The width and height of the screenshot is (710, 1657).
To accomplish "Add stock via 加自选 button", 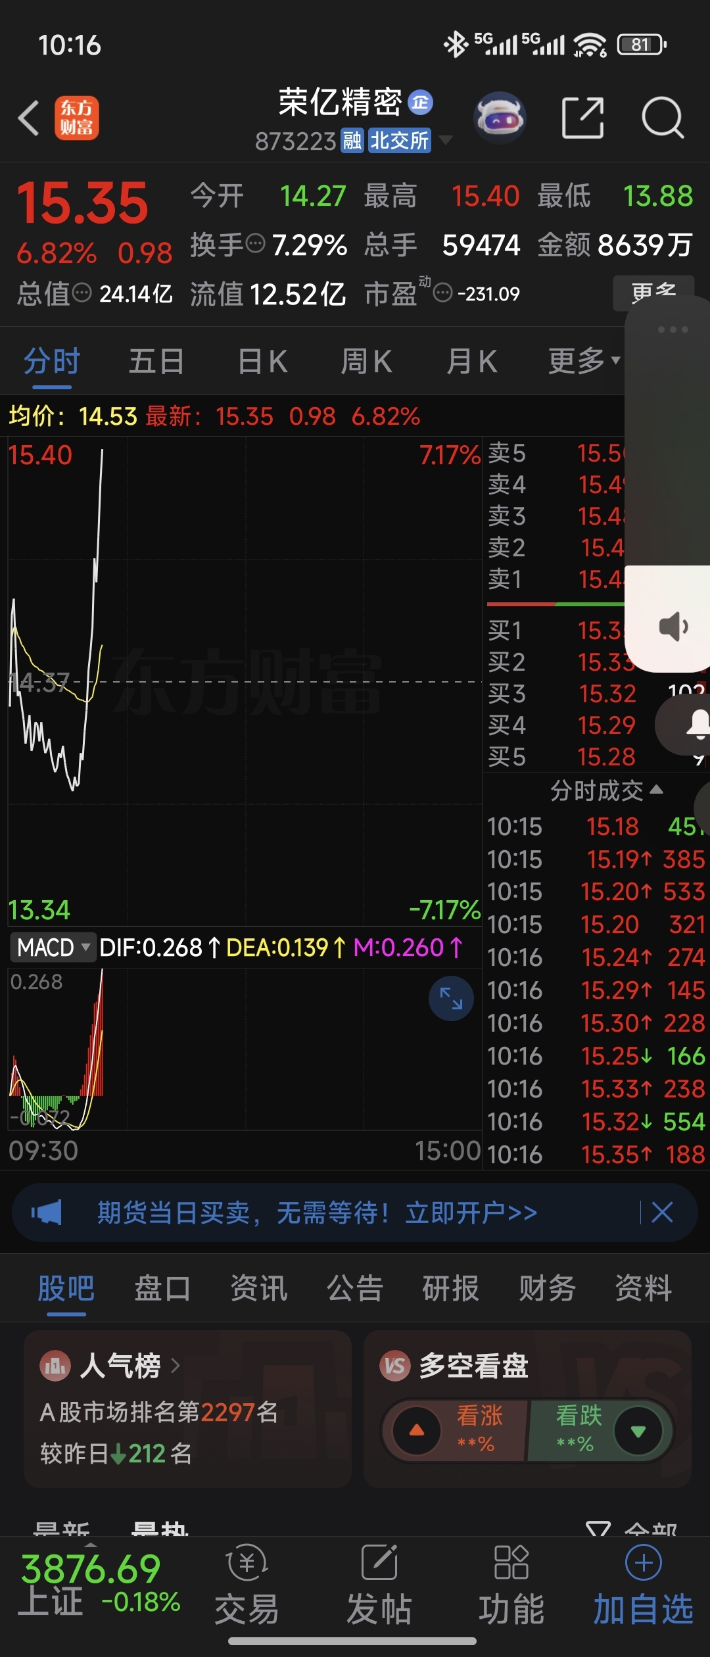I will pos(644,1586).
